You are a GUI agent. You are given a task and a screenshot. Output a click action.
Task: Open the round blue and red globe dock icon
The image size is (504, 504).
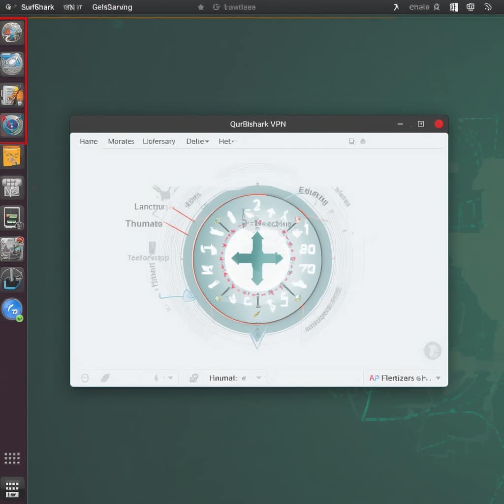[12, 126]
